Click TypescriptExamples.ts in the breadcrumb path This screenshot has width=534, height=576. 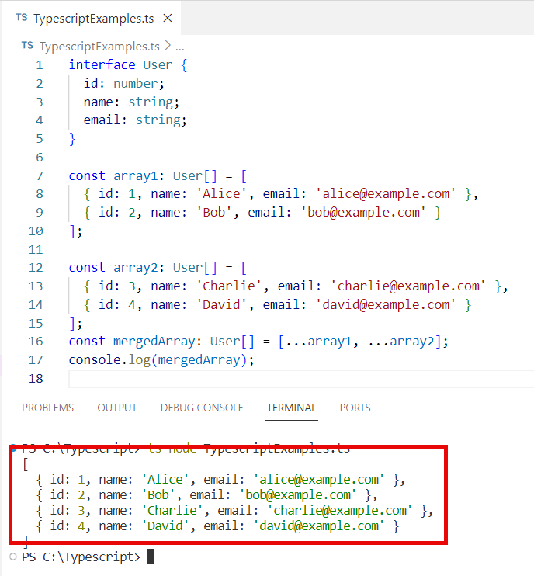pos(99,47)
